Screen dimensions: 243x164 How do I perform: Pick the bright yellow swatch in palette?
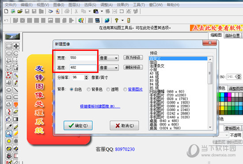[x=222, y=108]
